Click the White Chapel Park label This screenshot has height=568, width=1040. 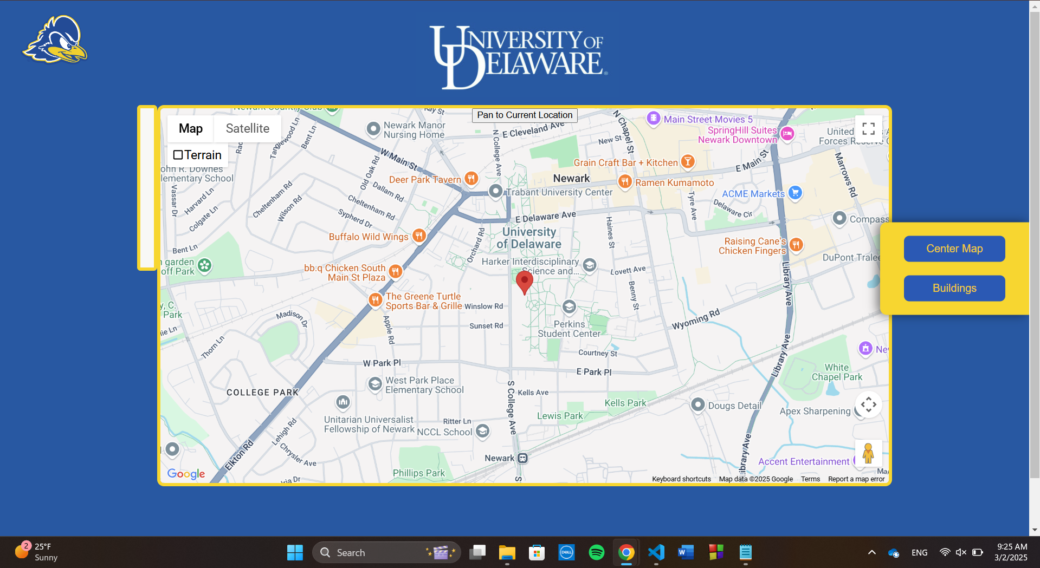837,372
